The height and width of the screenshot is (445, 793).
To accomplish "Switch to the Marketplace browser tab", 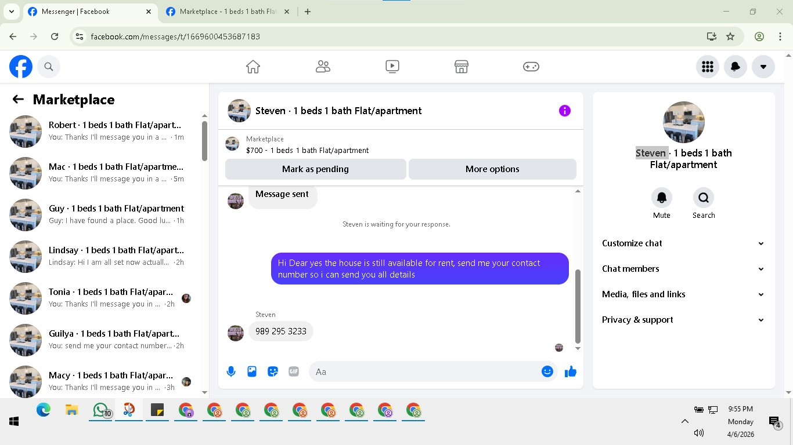I will coord(228,12).
